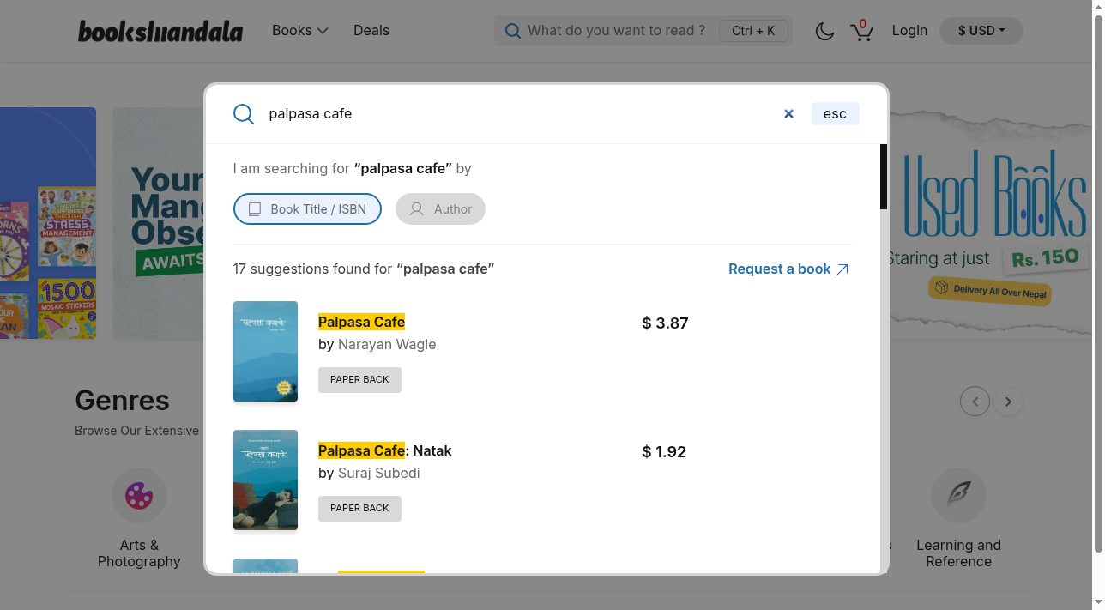Click the Genres heading

(122, 400)
